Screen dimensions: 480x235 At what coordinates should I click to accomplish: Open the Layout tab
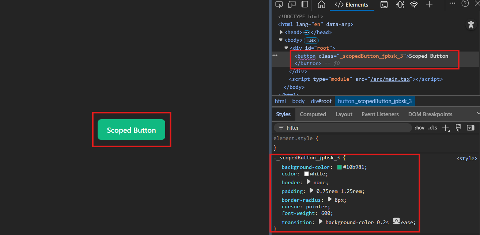pos(344,114)
